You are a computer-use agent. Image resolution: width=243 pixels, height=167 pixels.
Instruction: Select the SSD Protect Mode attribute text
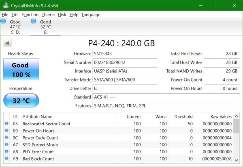coord(40,145)
